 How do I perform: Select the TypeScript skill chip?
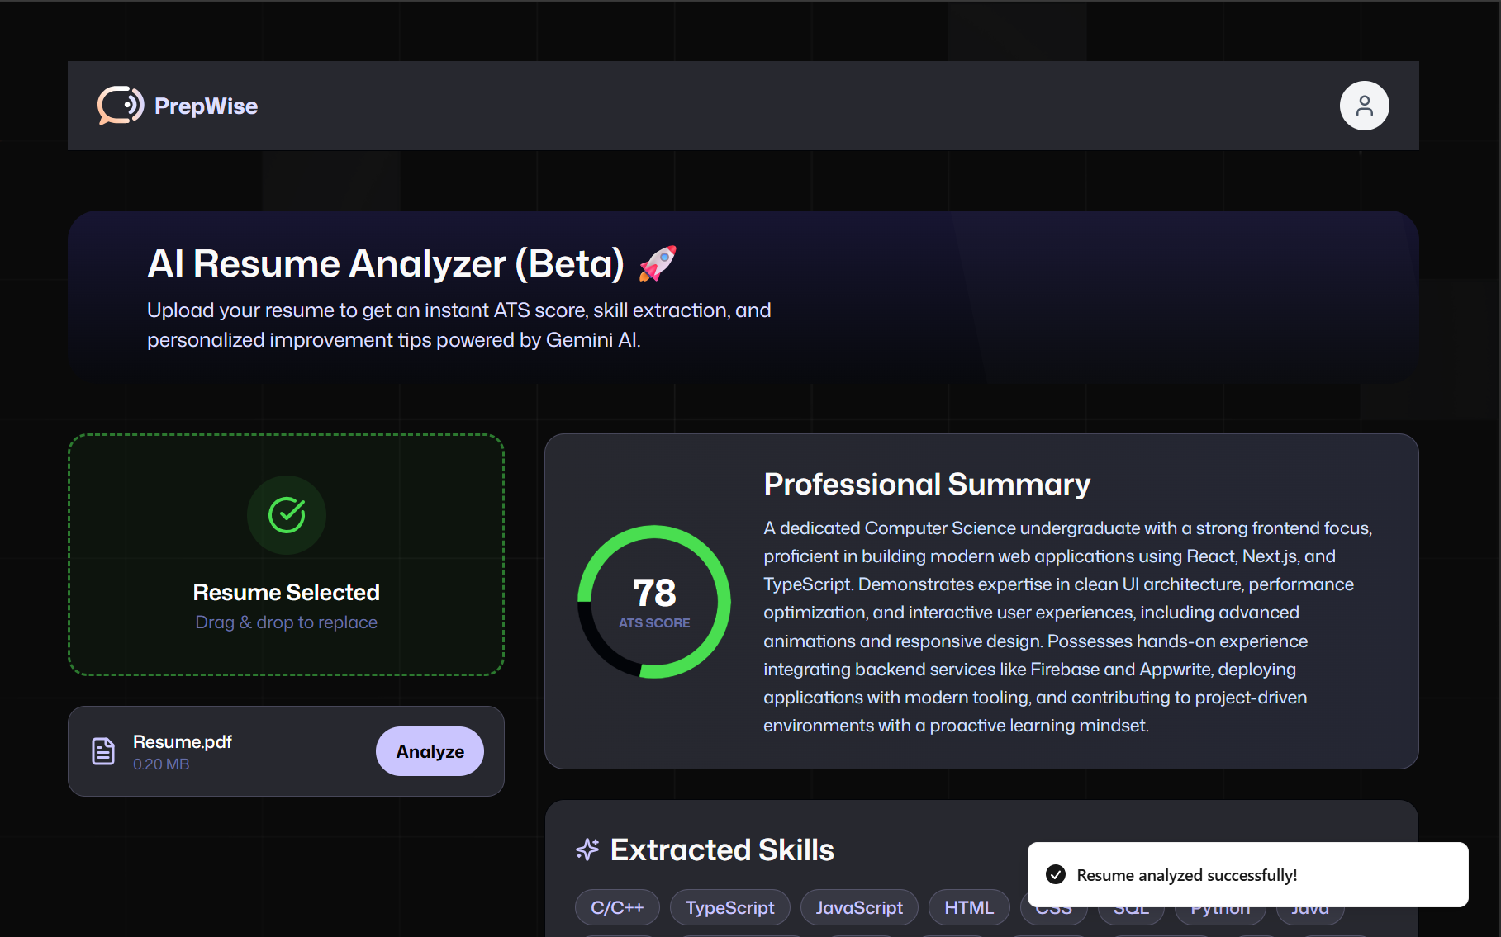pyautogui.click(x=729, y=907)
